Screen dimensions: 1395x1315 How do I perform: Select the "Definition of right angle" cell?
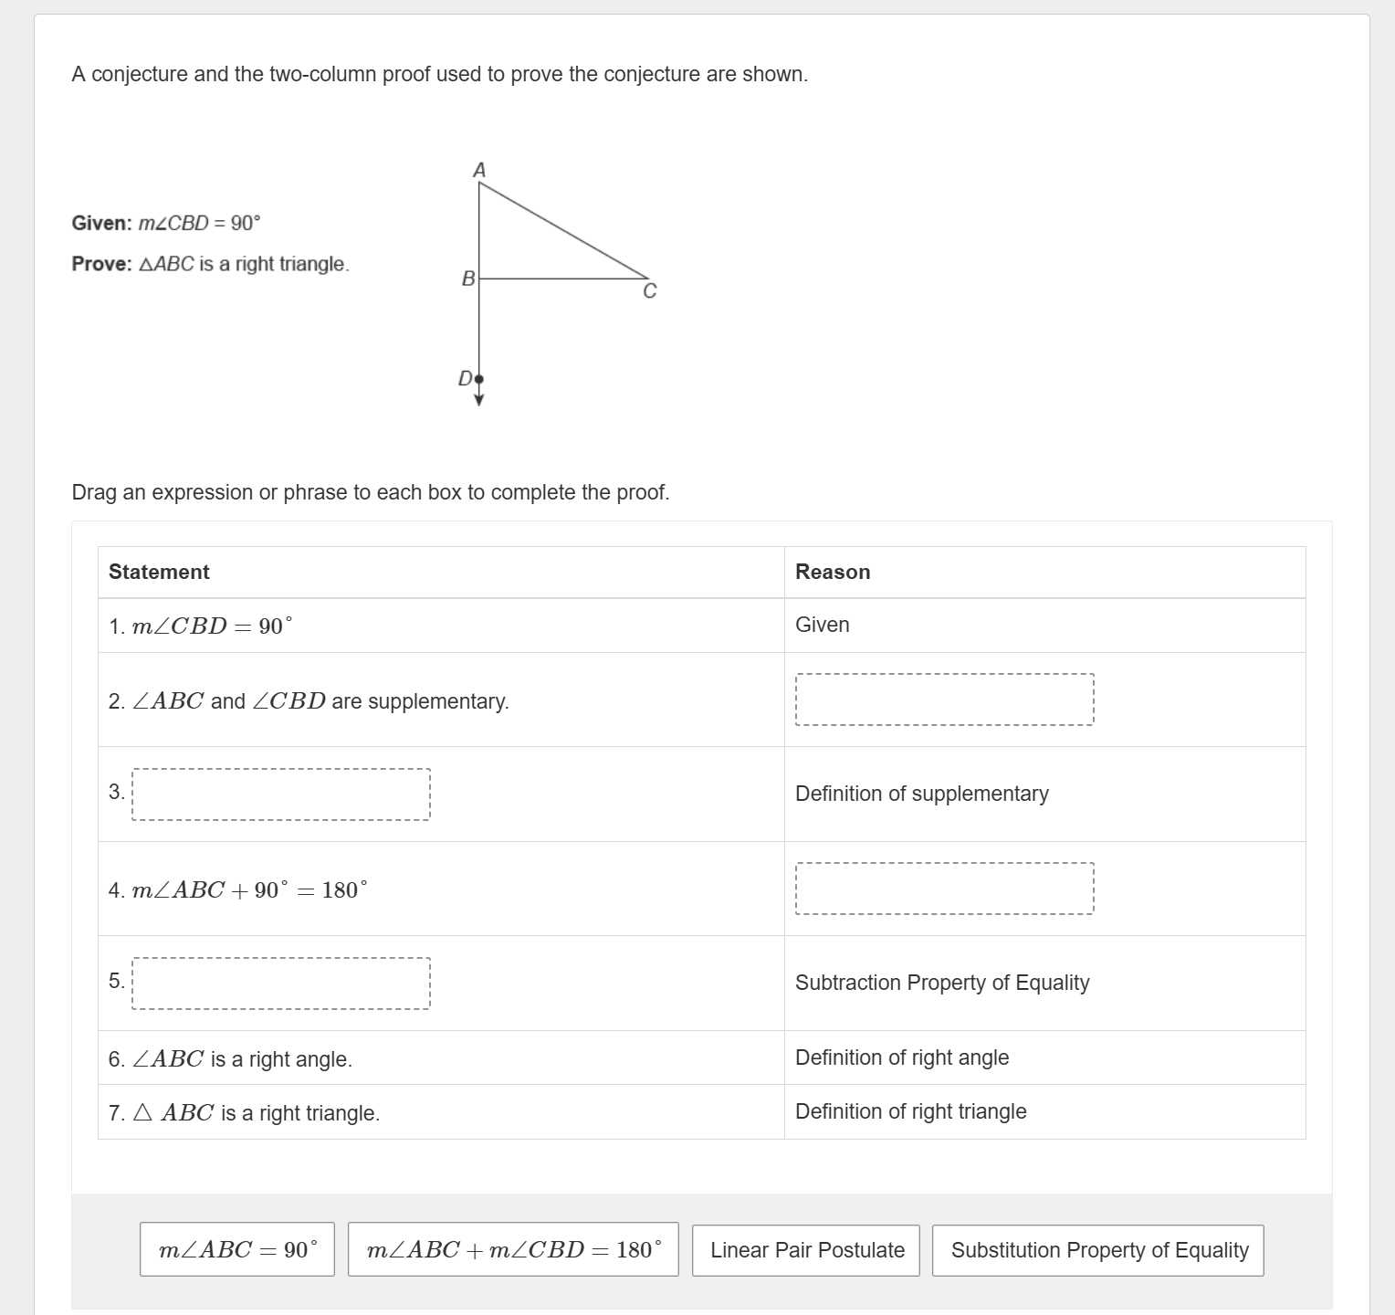[901, 1057]
